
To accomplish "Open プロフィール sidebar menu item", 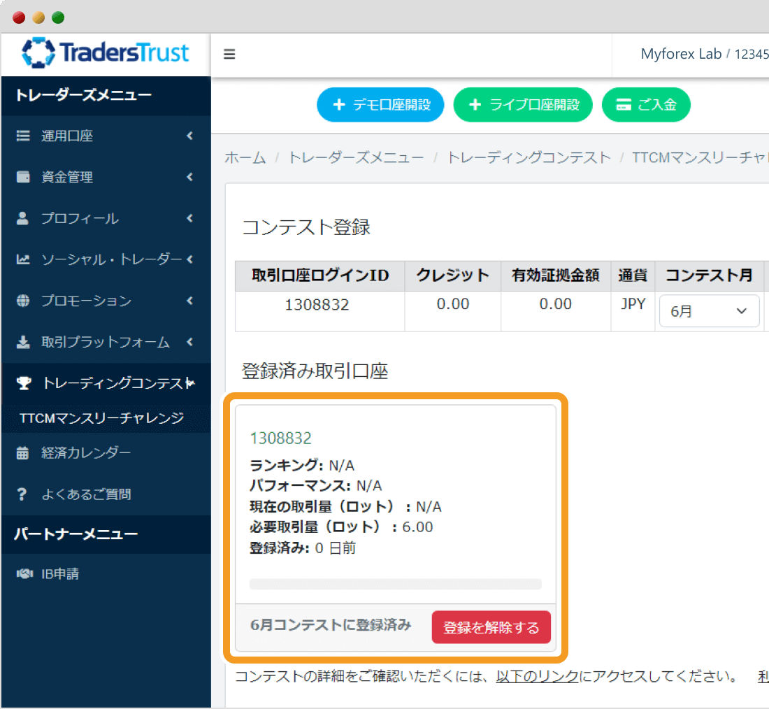I will (x=106, y=218).
